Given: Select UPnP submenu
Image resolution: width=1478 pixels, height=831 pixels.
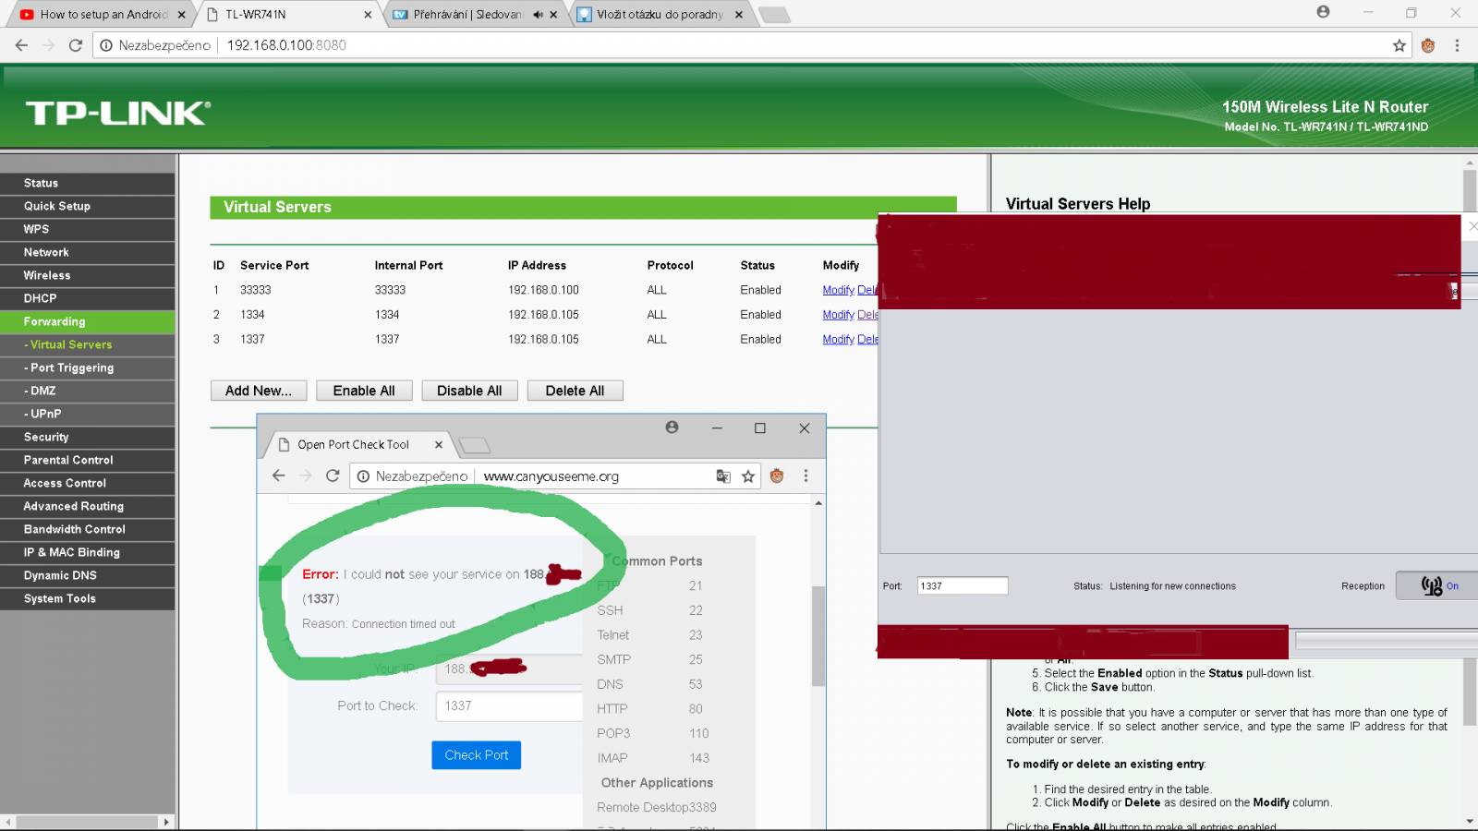Looking at the screenshot, I should click(88, 414).
